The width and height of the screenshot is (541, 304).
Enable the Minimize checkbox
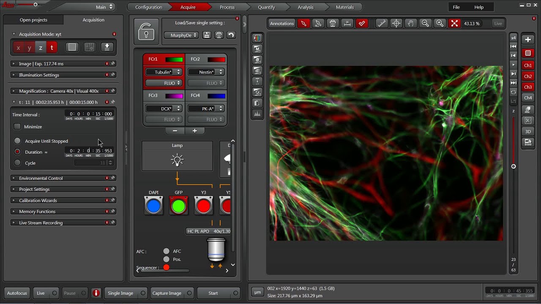(17, 127)
